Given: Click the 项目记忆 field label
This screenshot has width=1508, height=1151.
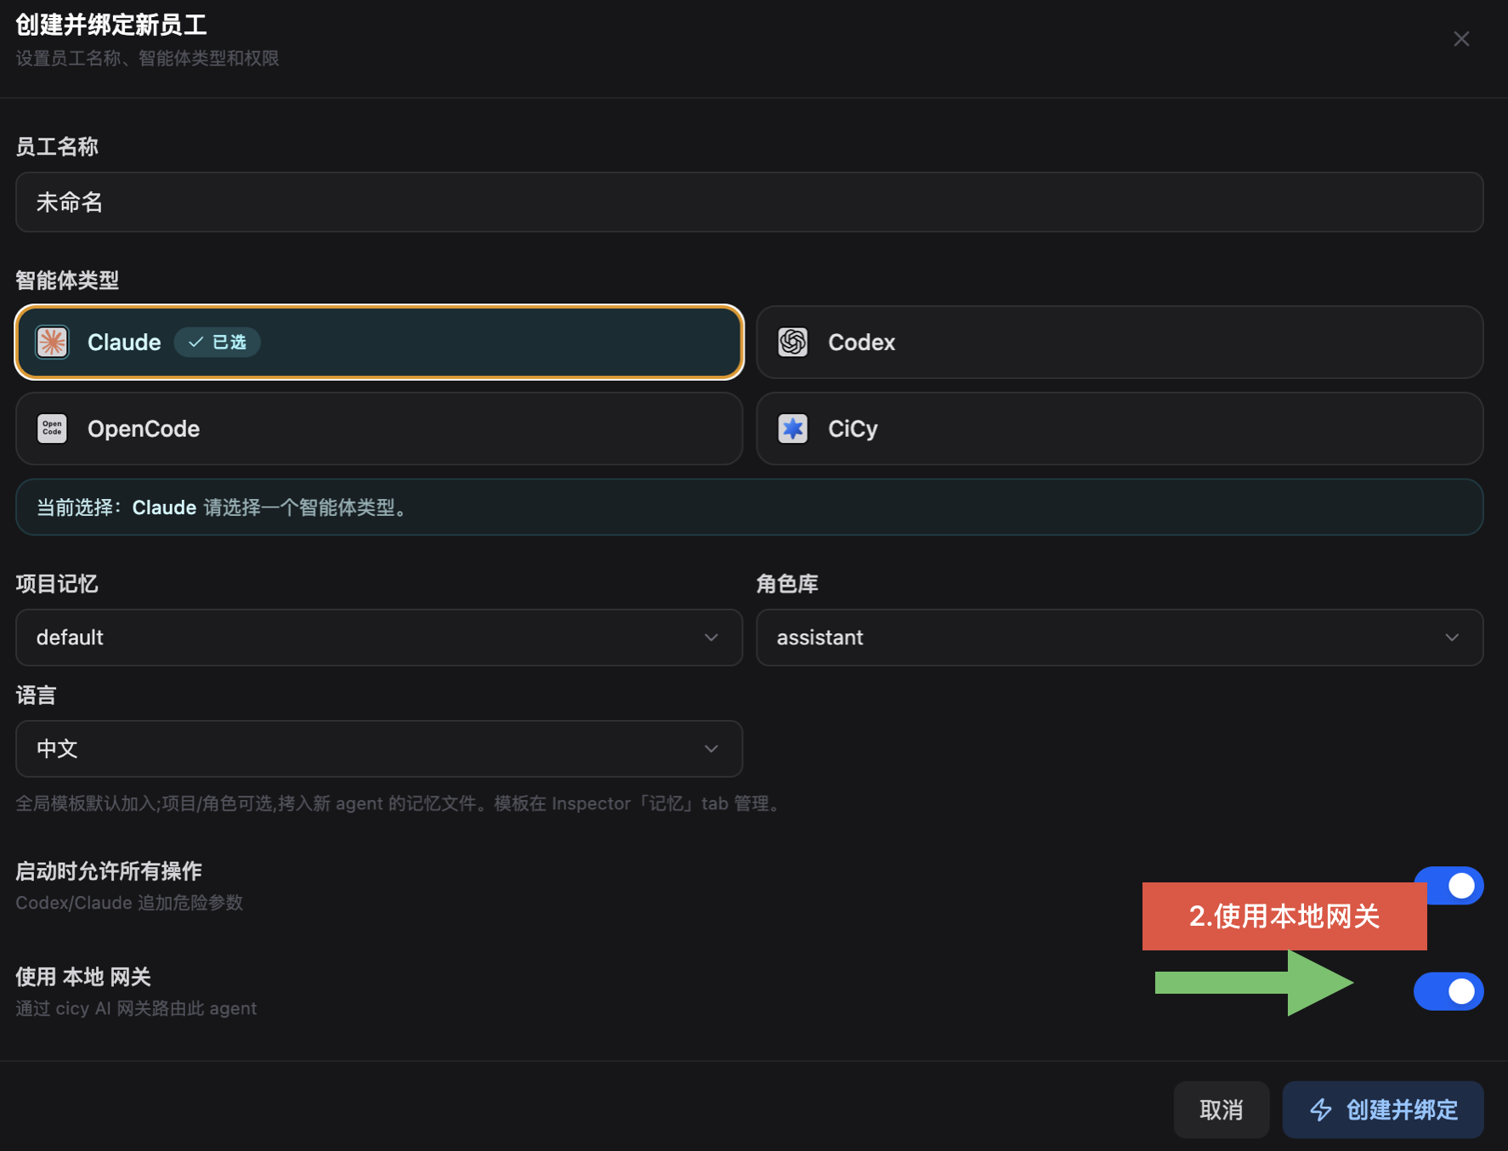Looking at the screenshot, I should click(x=57, y=584).
